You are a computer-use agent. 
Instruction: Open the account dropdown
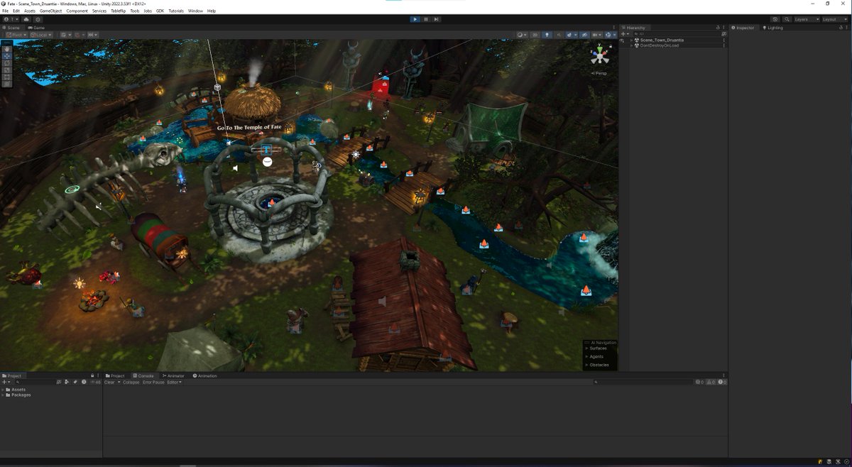(x=11, y=19)
